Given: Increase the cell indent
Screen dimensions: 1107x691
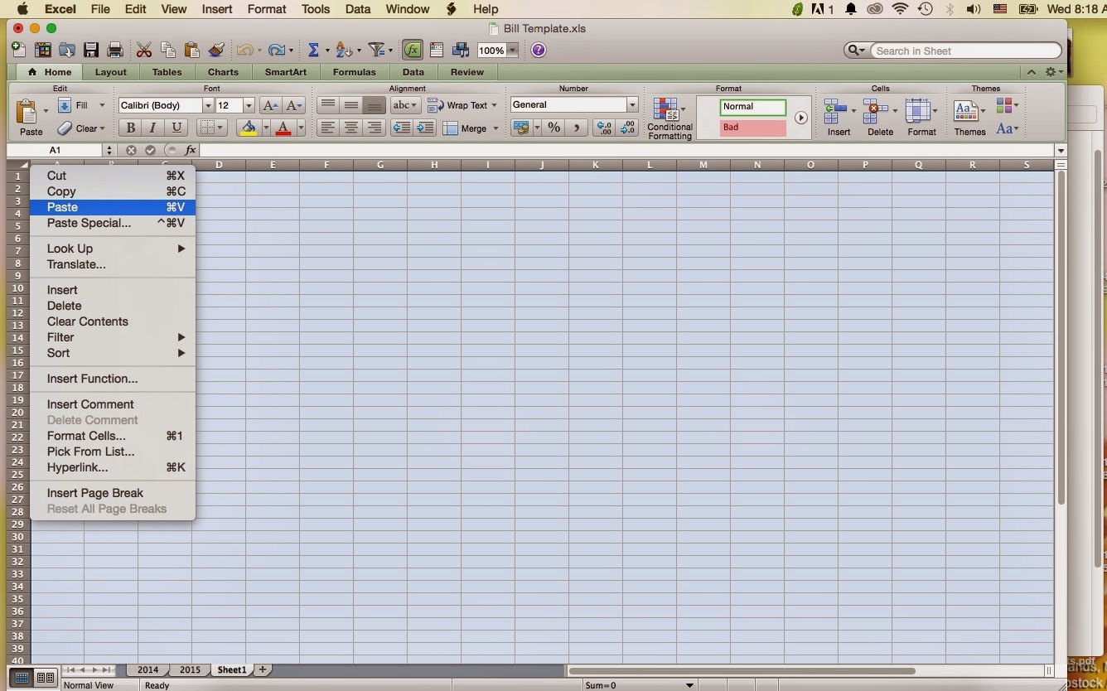Looking at the screenshot, I should tap(425, 128).
